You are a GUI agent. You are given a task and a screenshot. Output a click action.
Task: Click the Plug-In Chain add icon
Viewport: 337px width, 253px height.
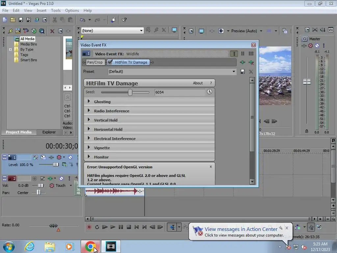[x=243, y=62]
